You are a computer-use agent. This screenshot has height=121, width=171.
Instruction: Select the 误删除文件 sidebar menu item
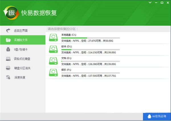[x=22, y=40]
